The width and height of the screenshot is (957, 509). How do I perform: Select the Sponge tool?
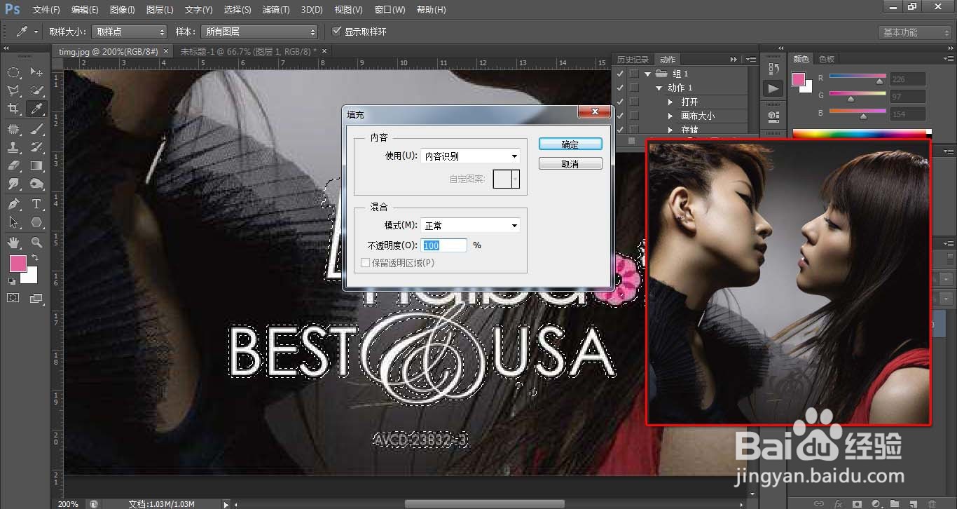point(36,184)
